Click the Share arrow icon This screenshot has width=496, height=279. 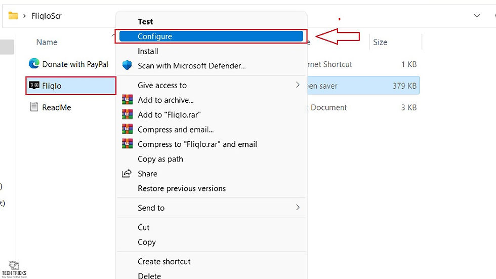[127, 173]
